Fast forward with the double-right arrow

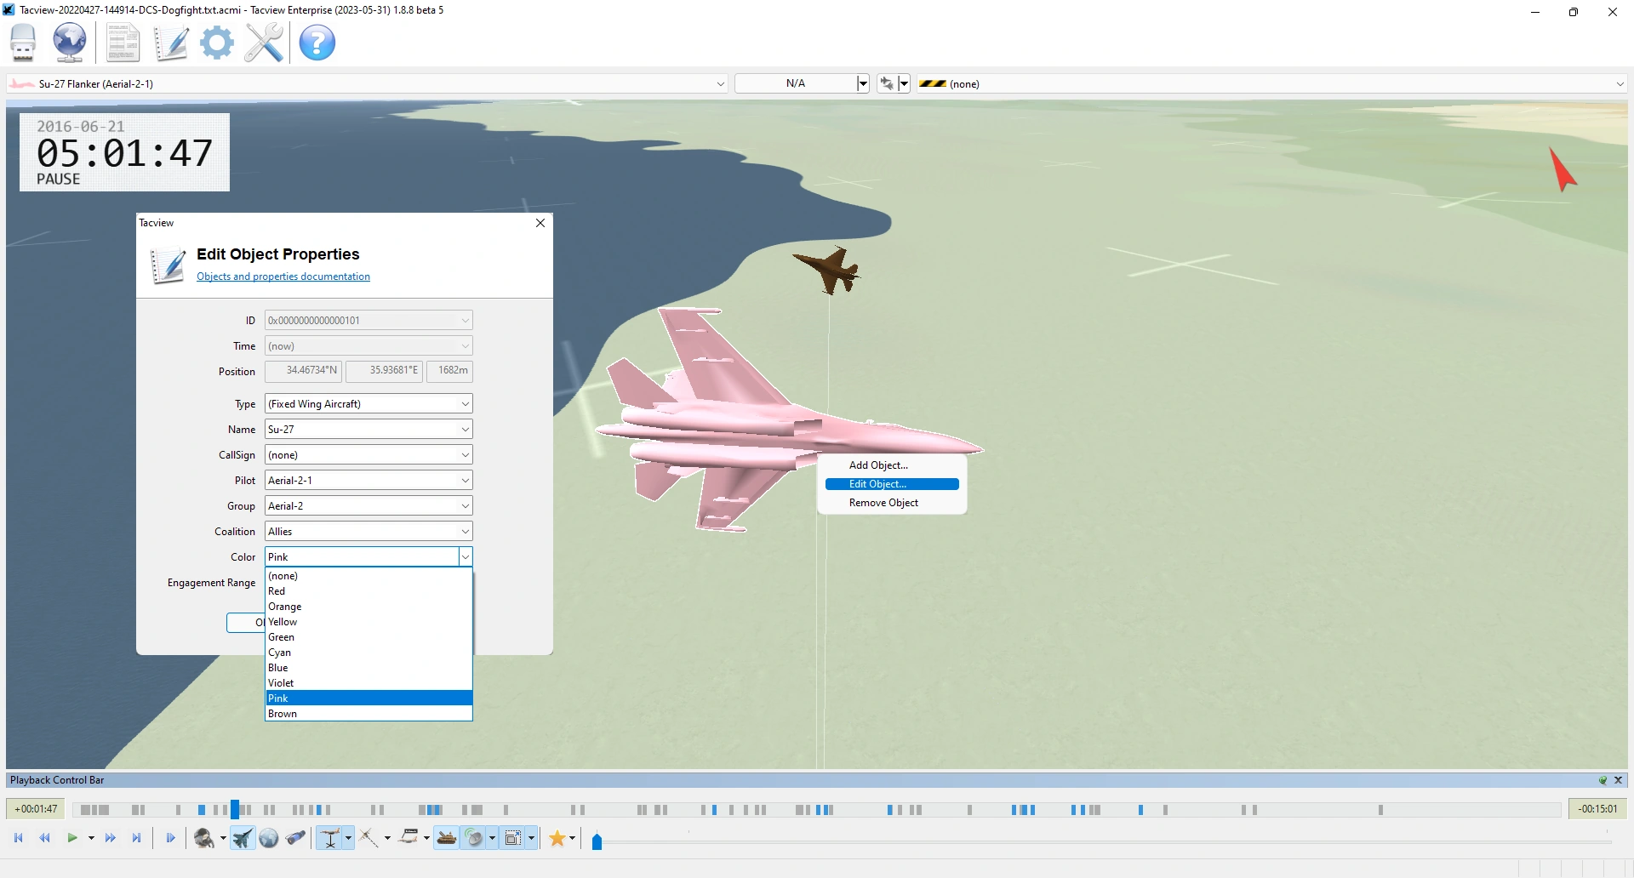point(110,838)
